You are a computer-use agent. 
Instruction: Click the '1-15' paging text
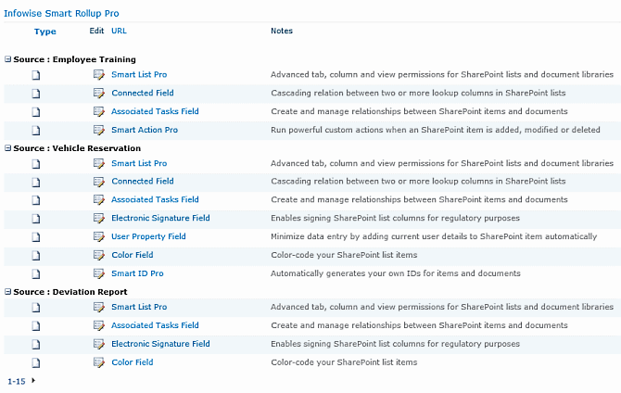point(17,382)
